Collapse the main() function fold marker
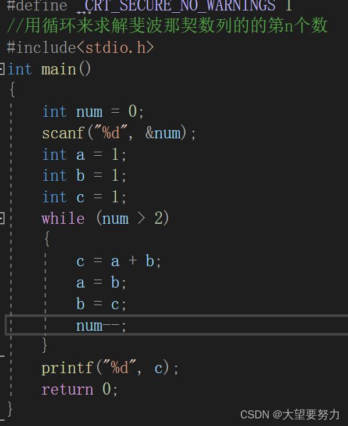The height and width of the screenshot is (426, 348). tap(2, 69)
